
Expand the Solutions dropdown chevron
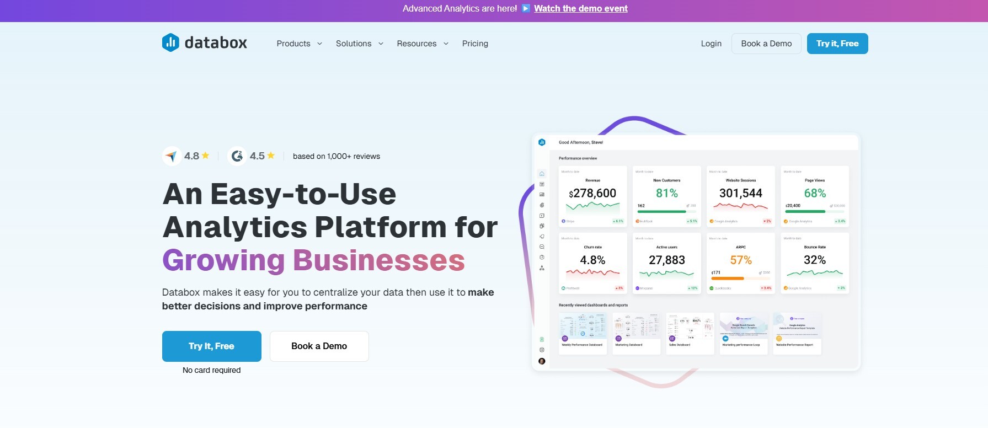(x=381, y=44)
